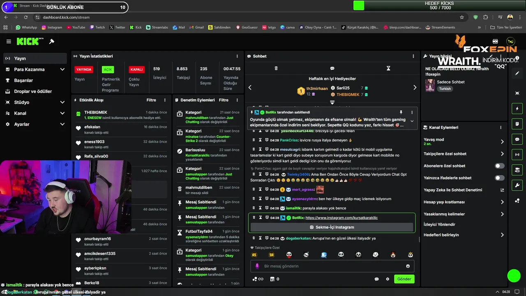
Task: Click the purple microphone icon in the message box
Action: (257, 266)
